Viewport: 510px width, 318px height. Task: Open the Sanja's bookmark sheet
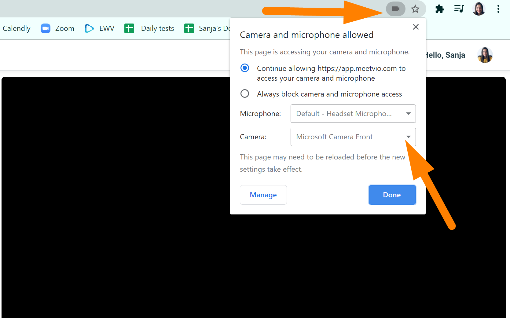click(x=207, y=28)
